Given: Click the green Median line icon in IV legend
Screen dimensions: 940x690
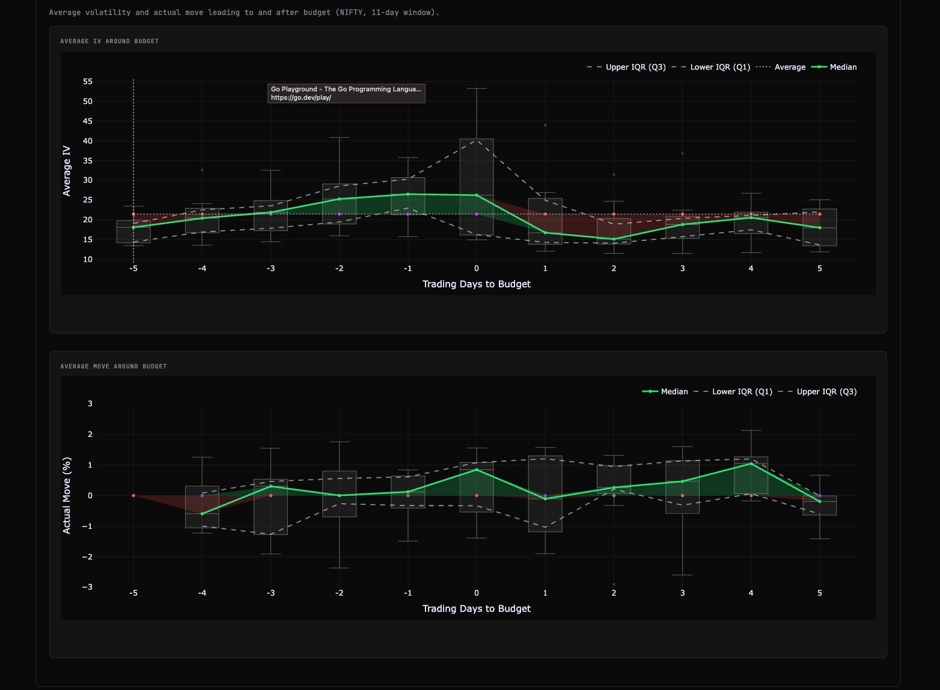Looking at the screenshot, I should 819,67.
